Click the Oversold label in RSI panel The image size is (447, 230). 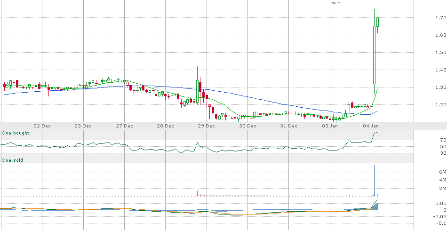(12, 160)
